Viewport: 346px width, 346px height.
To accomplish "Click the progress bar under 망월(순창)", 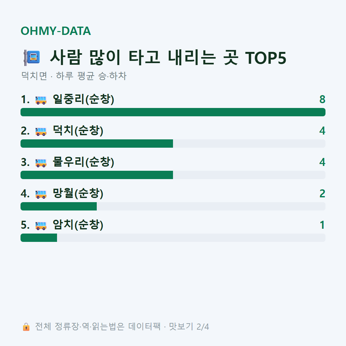I will (x=173, y=206).
